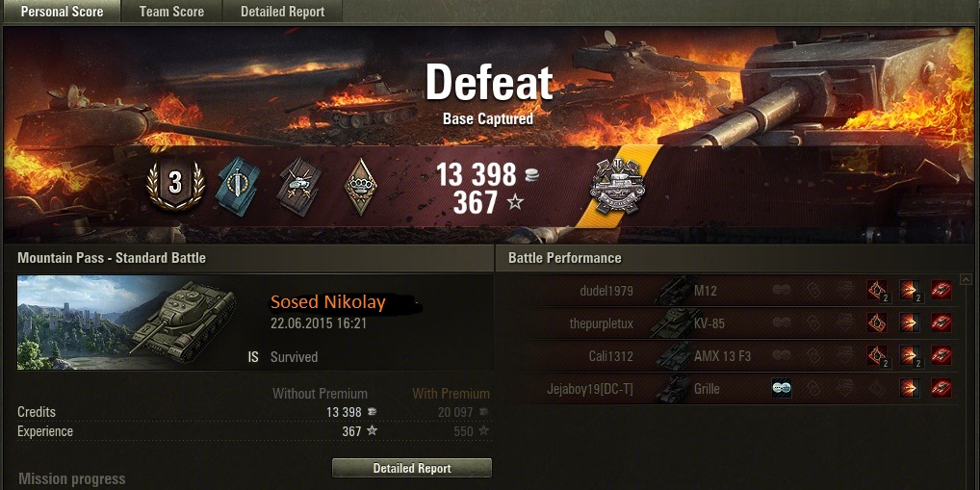This screenshot has height=490, width=980.
Task: Click the dark tank ribbon medal
Action: pyautogui.click(x=300, y=186)
